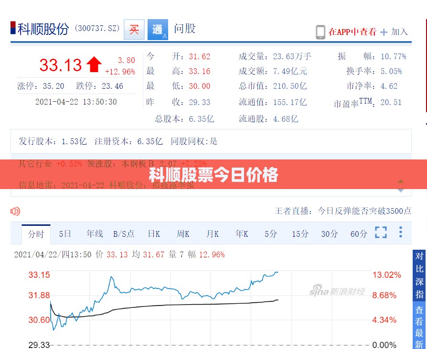Click the mobile phone app icon
The height and width of the screenshot is (349, 427).
click(x=320, y=32)
